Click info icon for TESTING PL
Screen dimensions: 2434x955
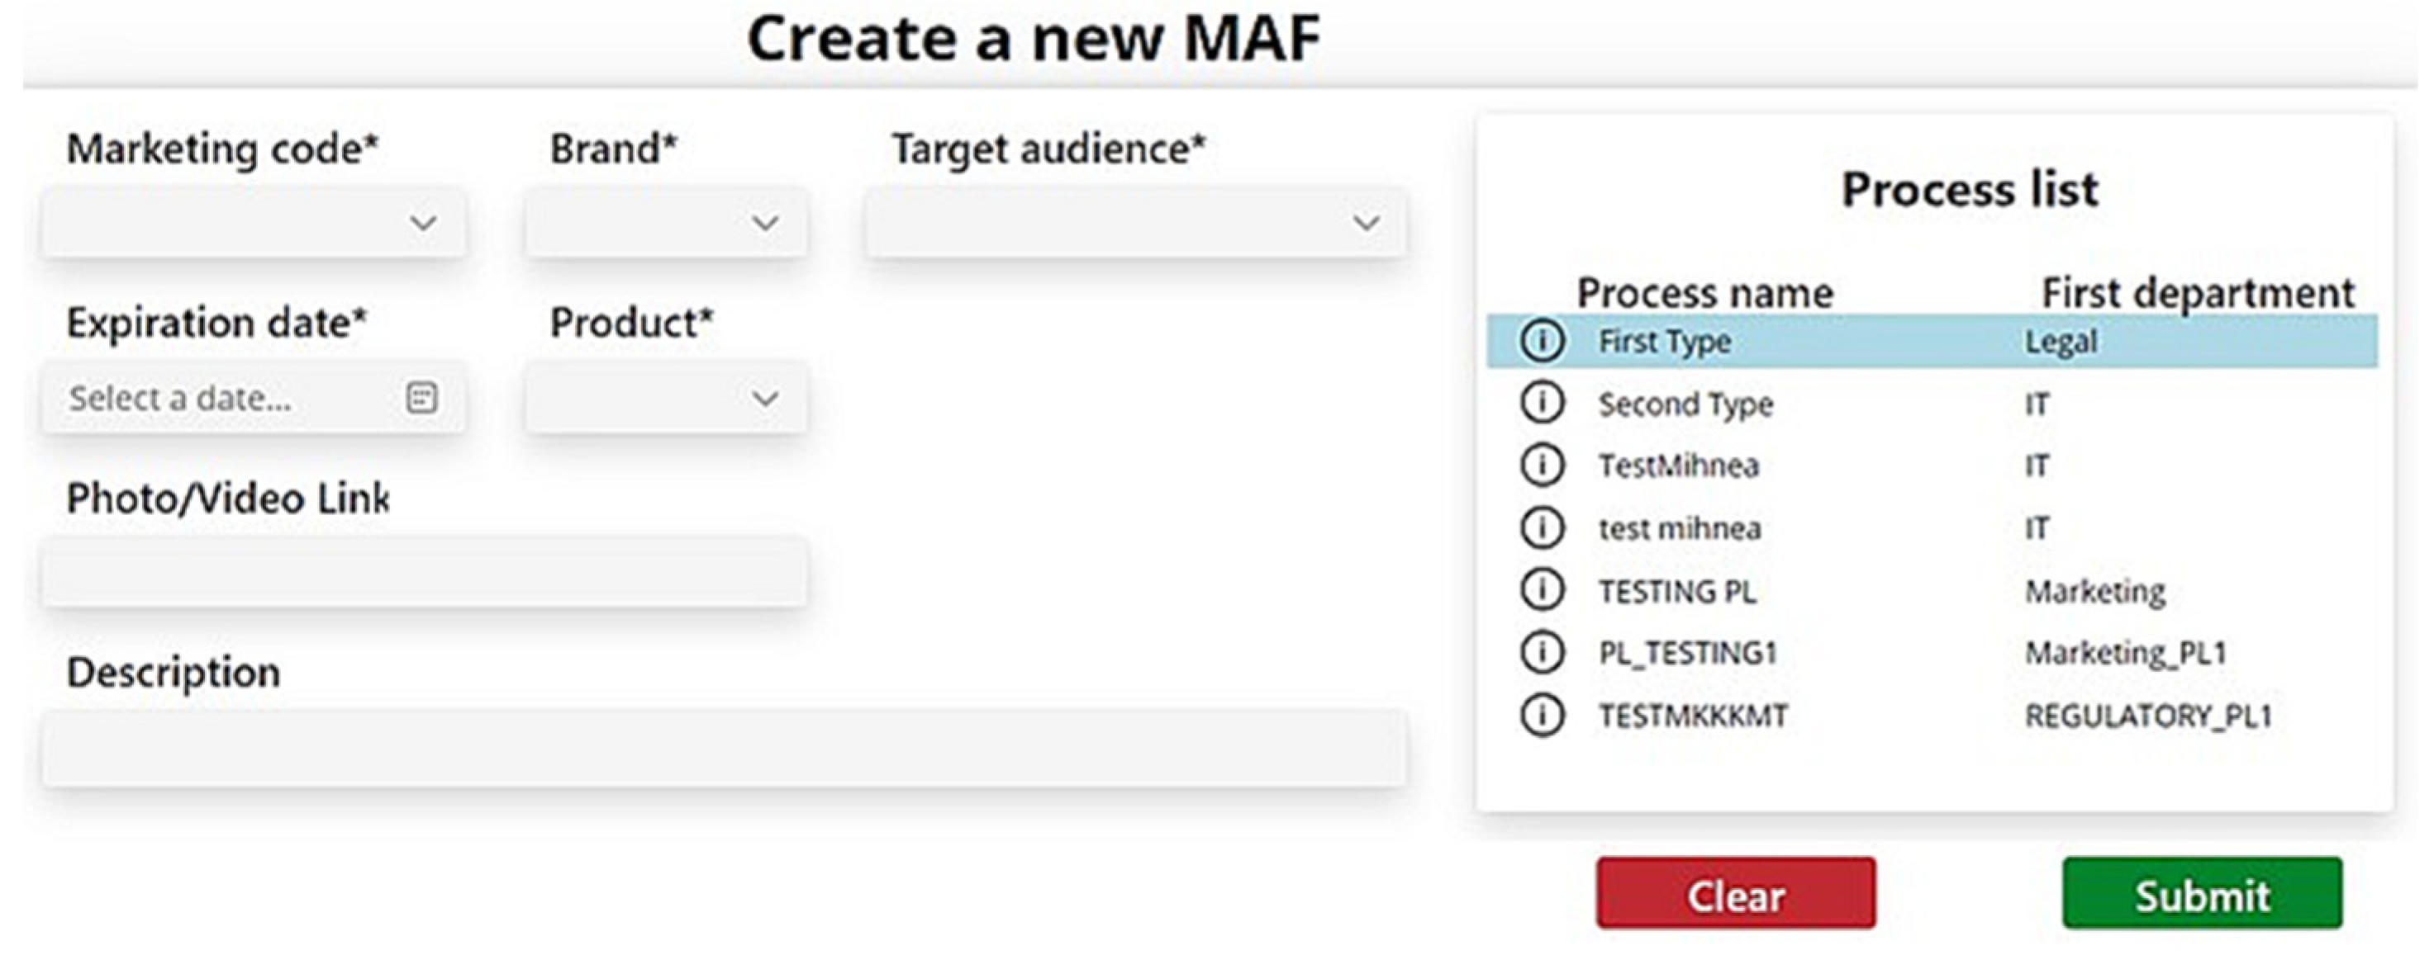(1542, 591)
